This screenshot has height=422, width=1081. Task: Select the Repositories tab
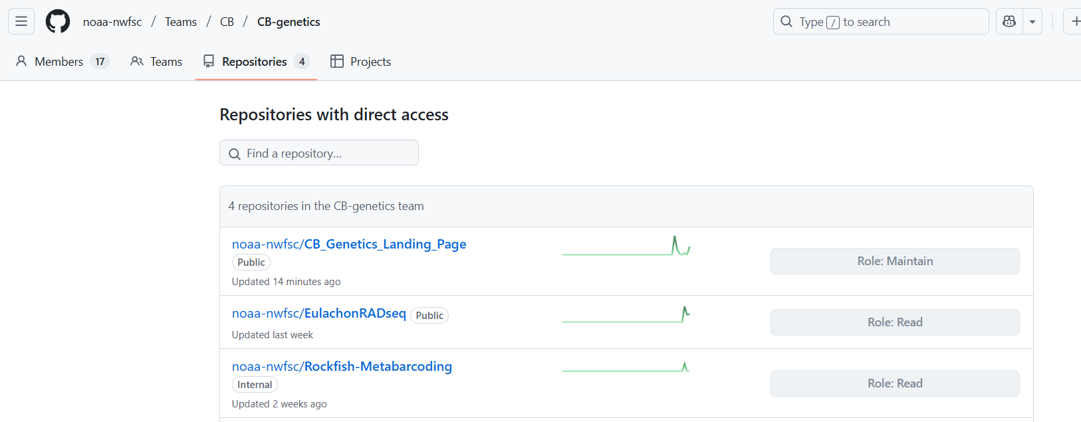pos(256,61)
